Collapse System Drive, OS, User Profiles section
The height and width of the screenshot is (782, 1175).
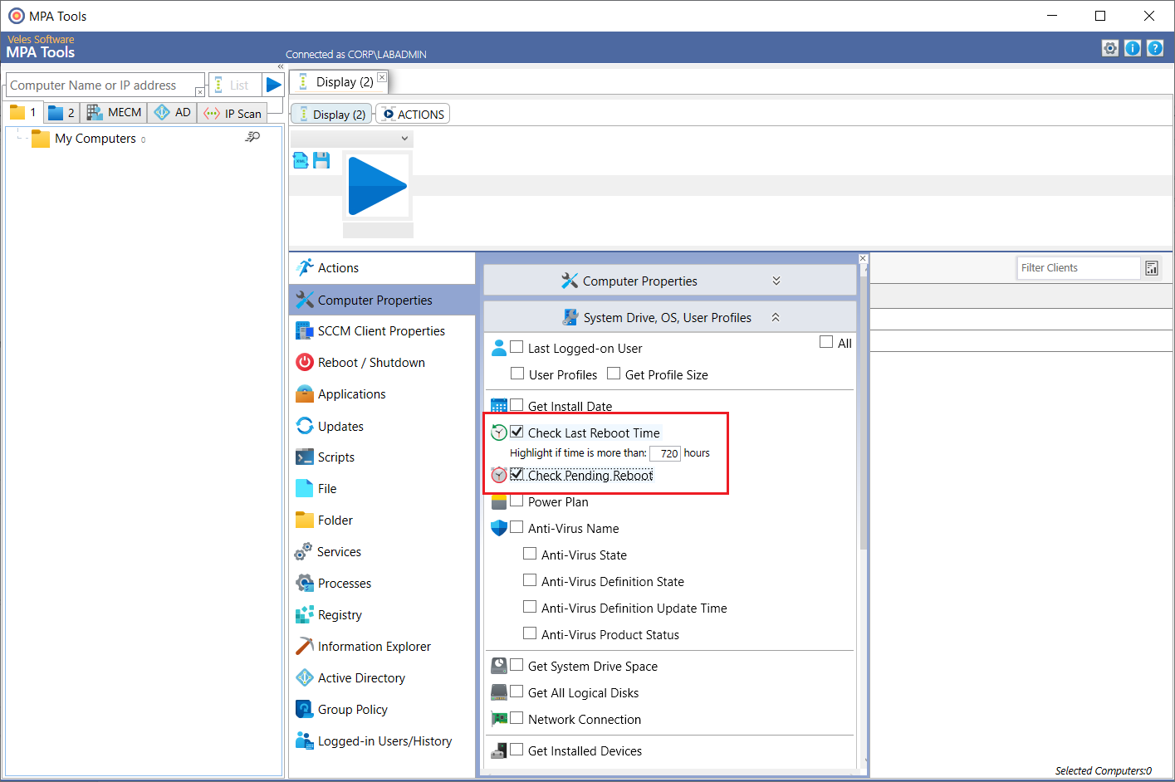[669, 317]
